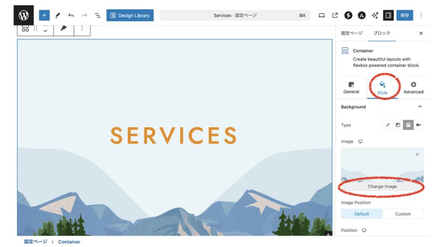The image size is (446, 247).
Task: Click the Services command palette field
Action: 235,15
